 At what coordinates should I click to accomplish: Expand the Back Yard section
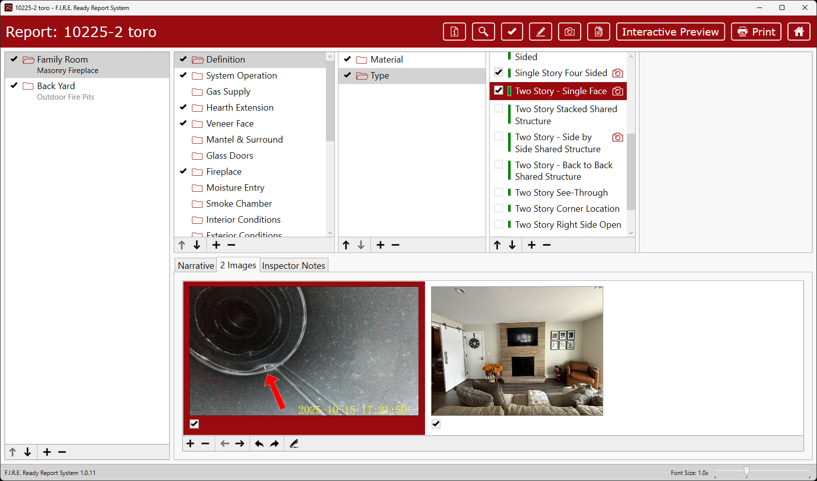click(x=56, y=86)
